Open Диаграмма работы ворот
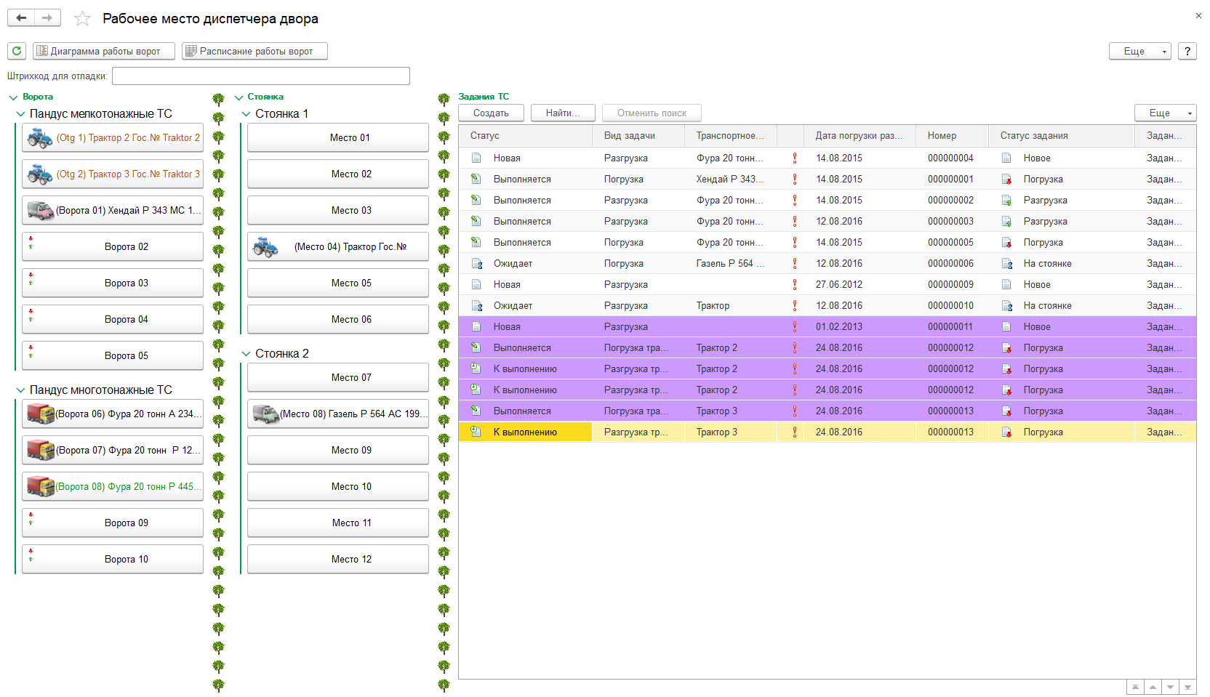The height and width of the screenshot is (697, 1210). pos(103,51)
